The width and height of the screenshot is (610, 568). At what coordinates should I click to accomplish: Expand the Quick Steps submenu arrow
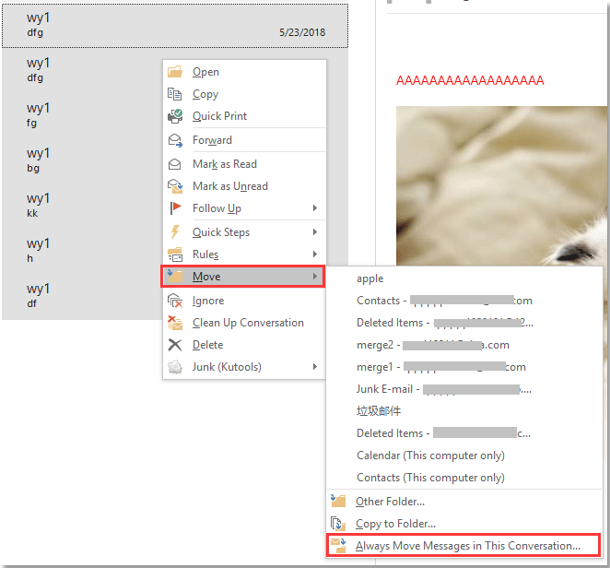click(315, 232)
